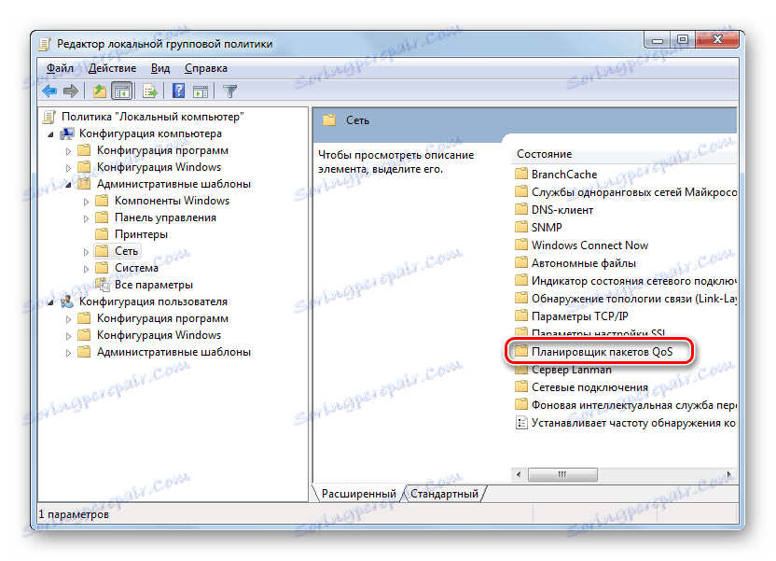Viewport: 776px width, 561px height.
Task: Expand the Панель управления node
Action: point(86,218)
